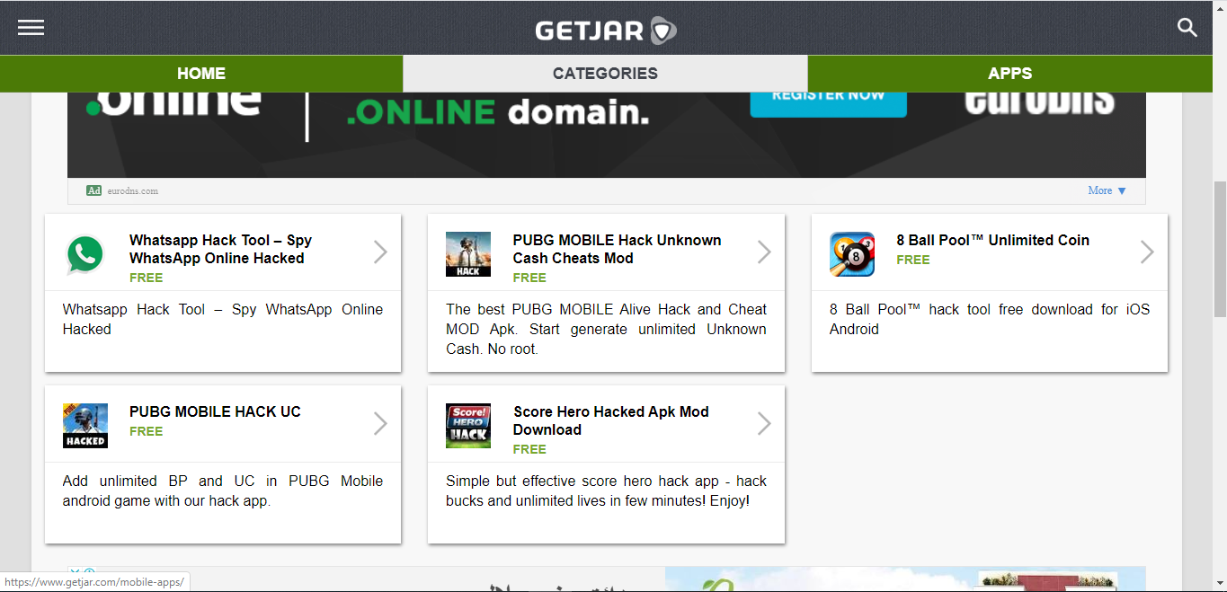Click FREE label under 8 Ball Pool
Image resolution: width=1227 pixels, height=592 pixels.
(x=912, y=260)
